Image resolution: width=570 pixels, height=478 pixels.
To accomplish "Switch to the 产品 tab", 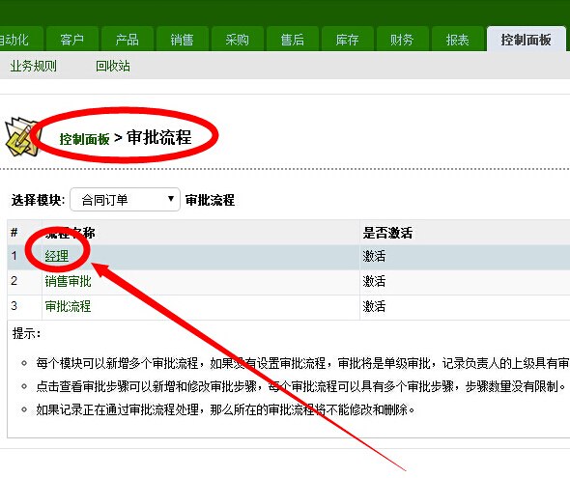I will (x=127, y=40).
